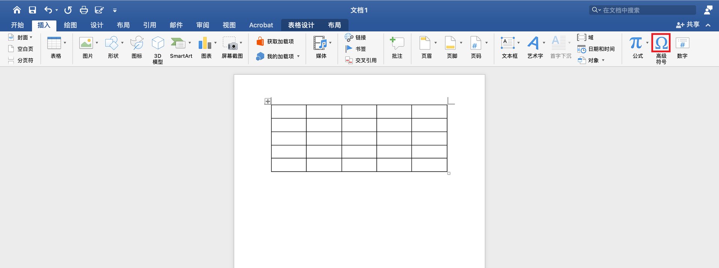Open the Acrobat tab
This screenshot has height=268, width=719.
261,25
